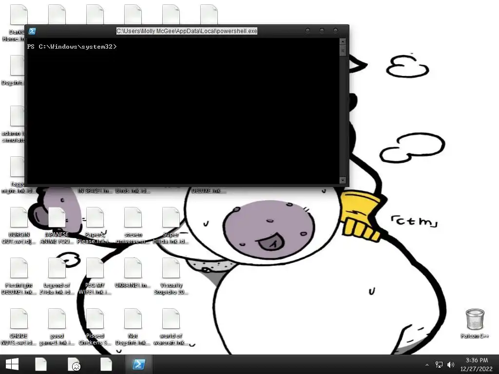
Task: Click the Birds.lnk shortcut label
Action: [x=133, y=190]
